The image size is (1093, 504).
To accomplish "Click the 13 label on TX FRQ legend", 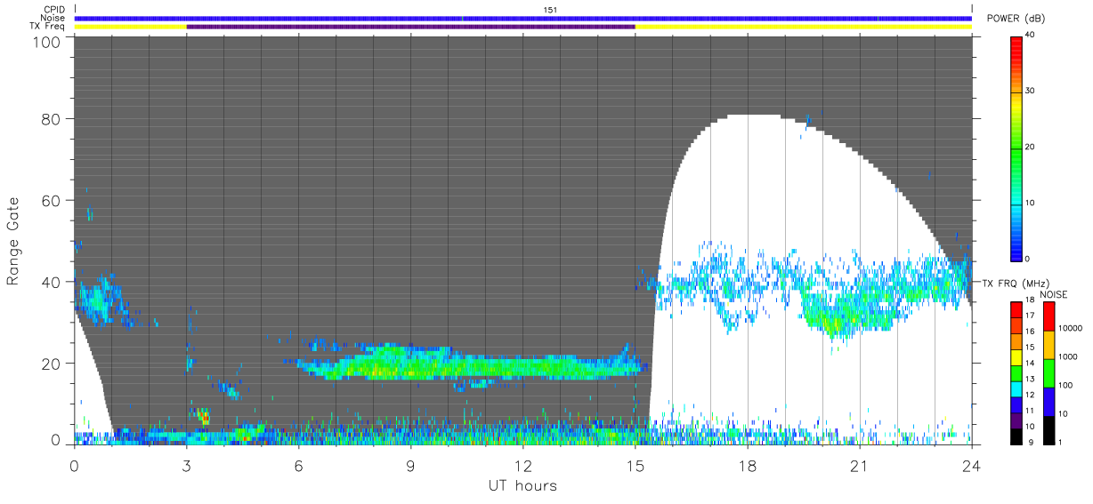I will 1028,380.
